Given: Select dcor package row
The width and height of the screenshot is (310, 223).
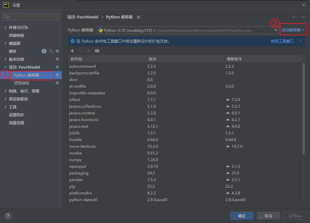Looking at the screenshot, I should point(185,79).
